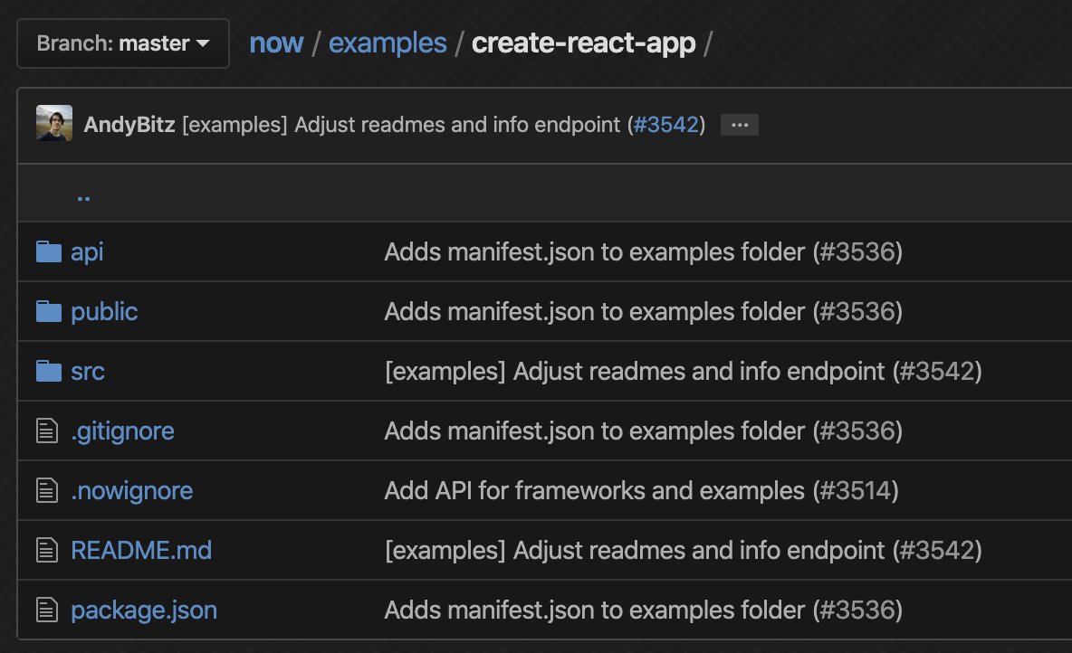Viewport: 1072px width, 653px height.
Task: Click the api folder icon
Action: click(49, 252)
